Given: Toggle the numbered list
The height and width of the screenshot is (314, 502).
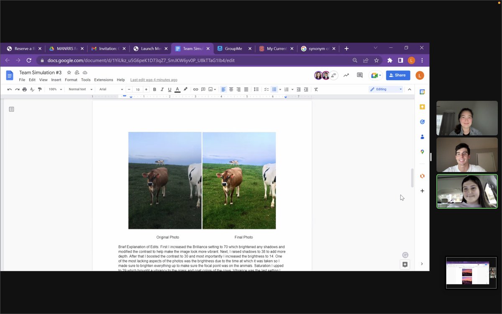Looking at the screenshot, I should point(287,89).
